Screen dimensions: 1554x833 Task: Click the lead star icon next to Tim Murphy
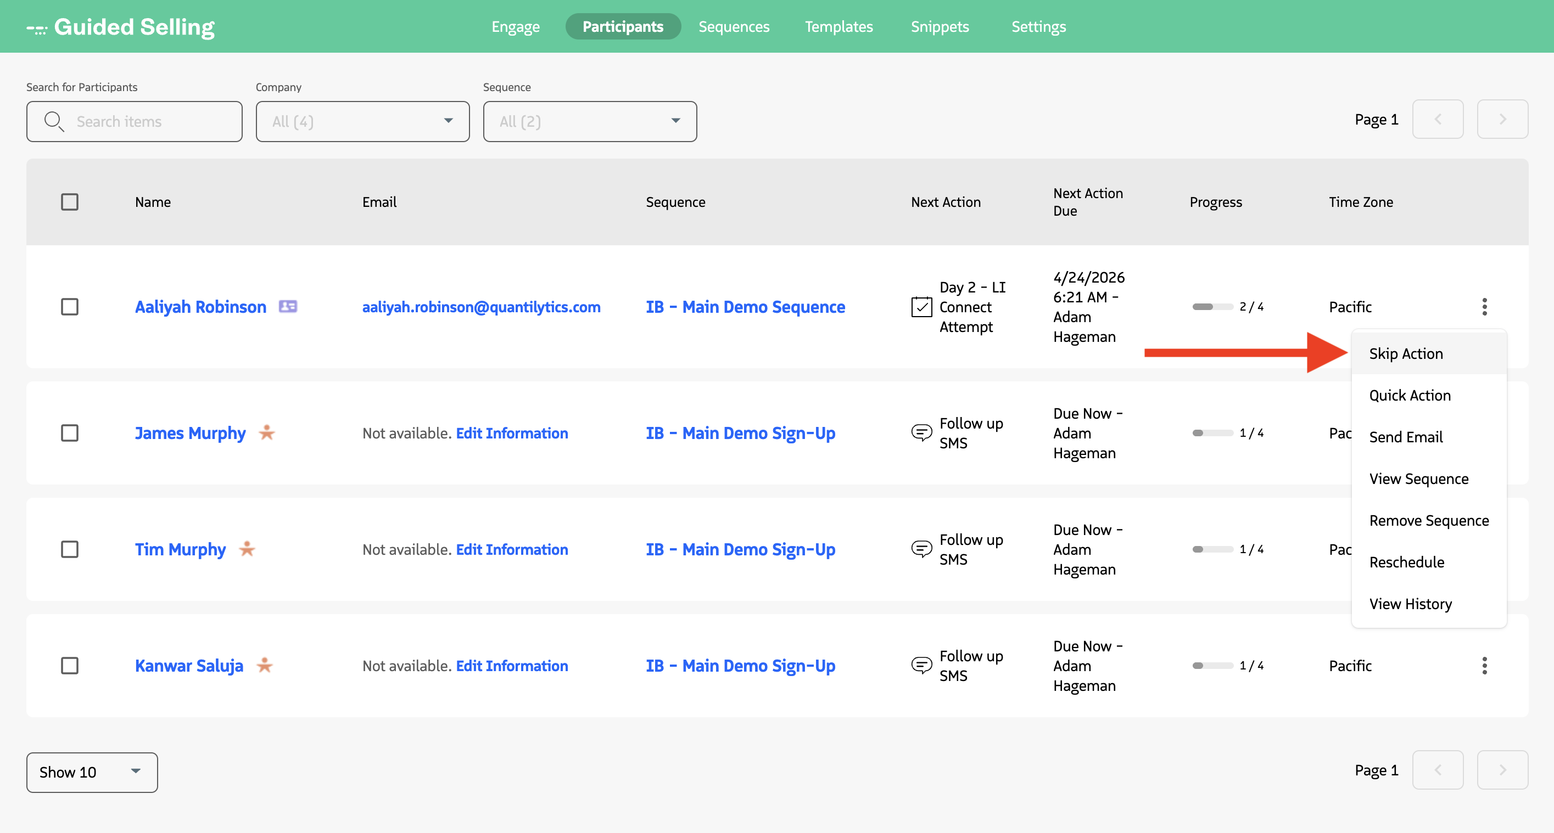coord(247,549)
